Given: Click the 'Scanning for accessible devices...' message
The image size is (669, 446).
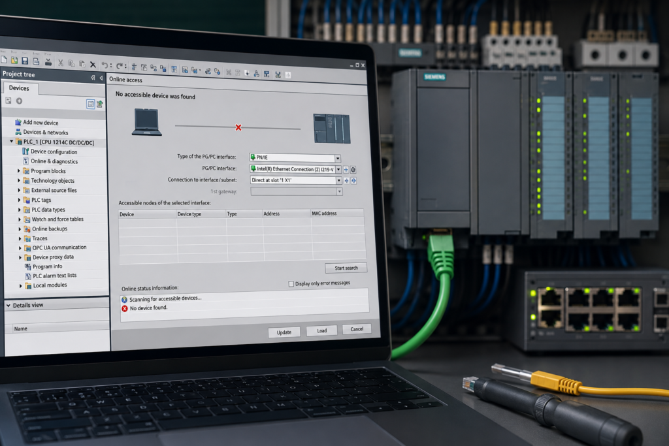Looking at the screenshot, I should point(165,298).
